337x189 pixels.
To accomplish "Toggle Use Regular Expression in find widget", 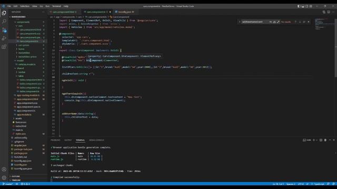I will 279,22.
